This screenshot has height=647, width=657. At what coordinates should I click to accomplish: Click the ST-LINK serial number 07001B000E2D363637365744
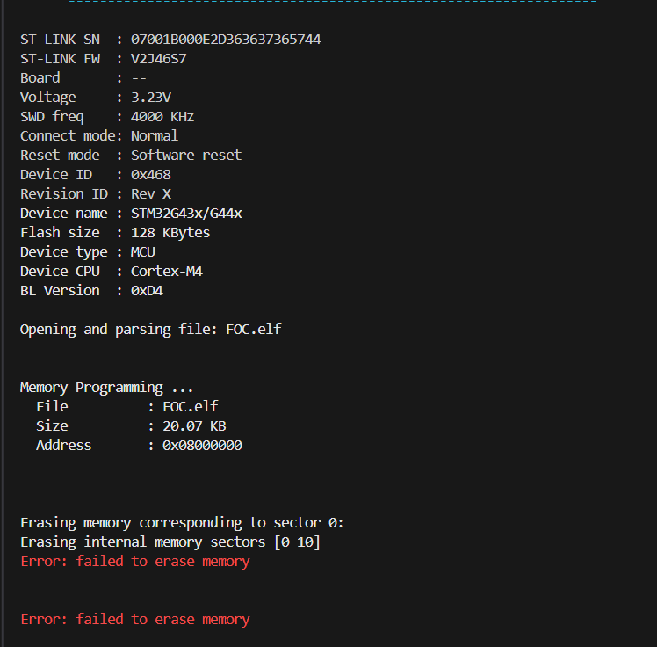point(226,40)
